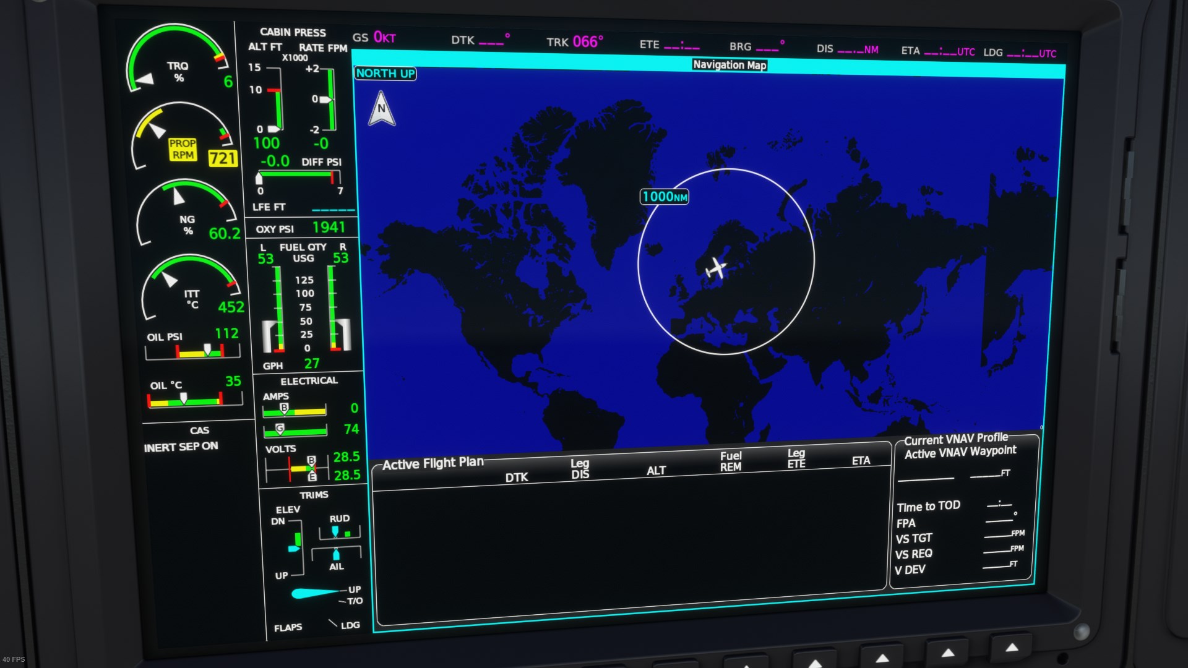The width and height of the screenshot is (1188, 668).
Task: Click the flaps position indicator icon
Action: click(x=314, y=593)
